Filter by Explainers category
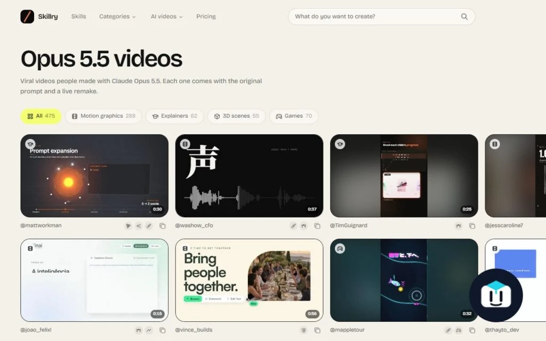Image resolution: width=546 pixels, height=341 pixels. pos(174,116)
